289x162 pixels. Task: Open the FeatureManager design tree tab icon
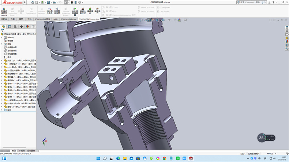tap(4, 27)
